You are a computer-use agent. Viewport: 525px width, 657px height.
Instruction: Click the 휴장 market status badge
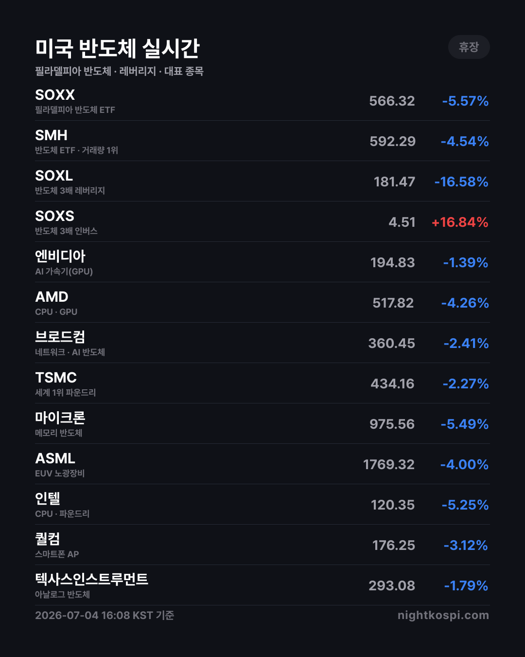click(469, 47)
